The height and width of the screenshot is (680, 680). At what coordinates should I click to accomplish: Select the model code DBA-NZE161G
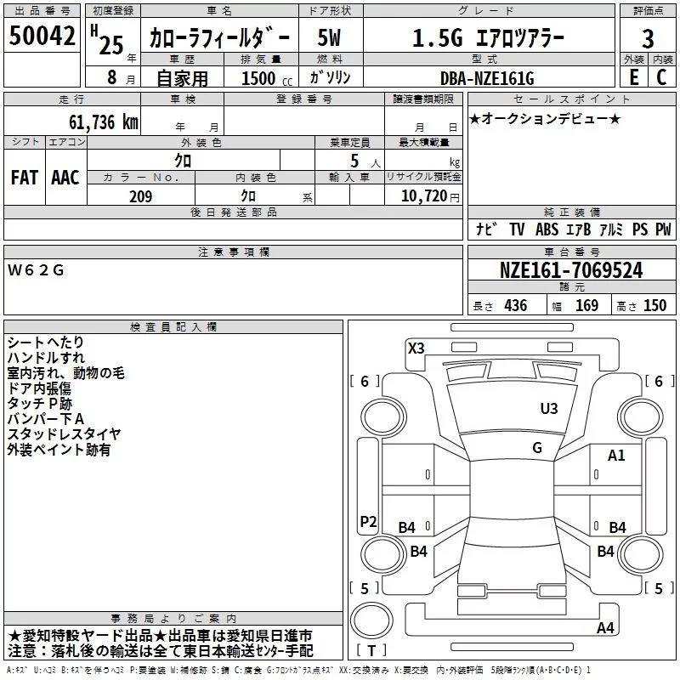click(489, 77)
